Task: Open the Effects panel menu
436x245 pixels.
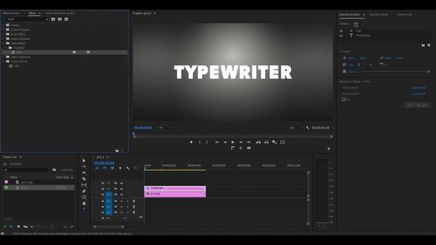Action: 40,13
